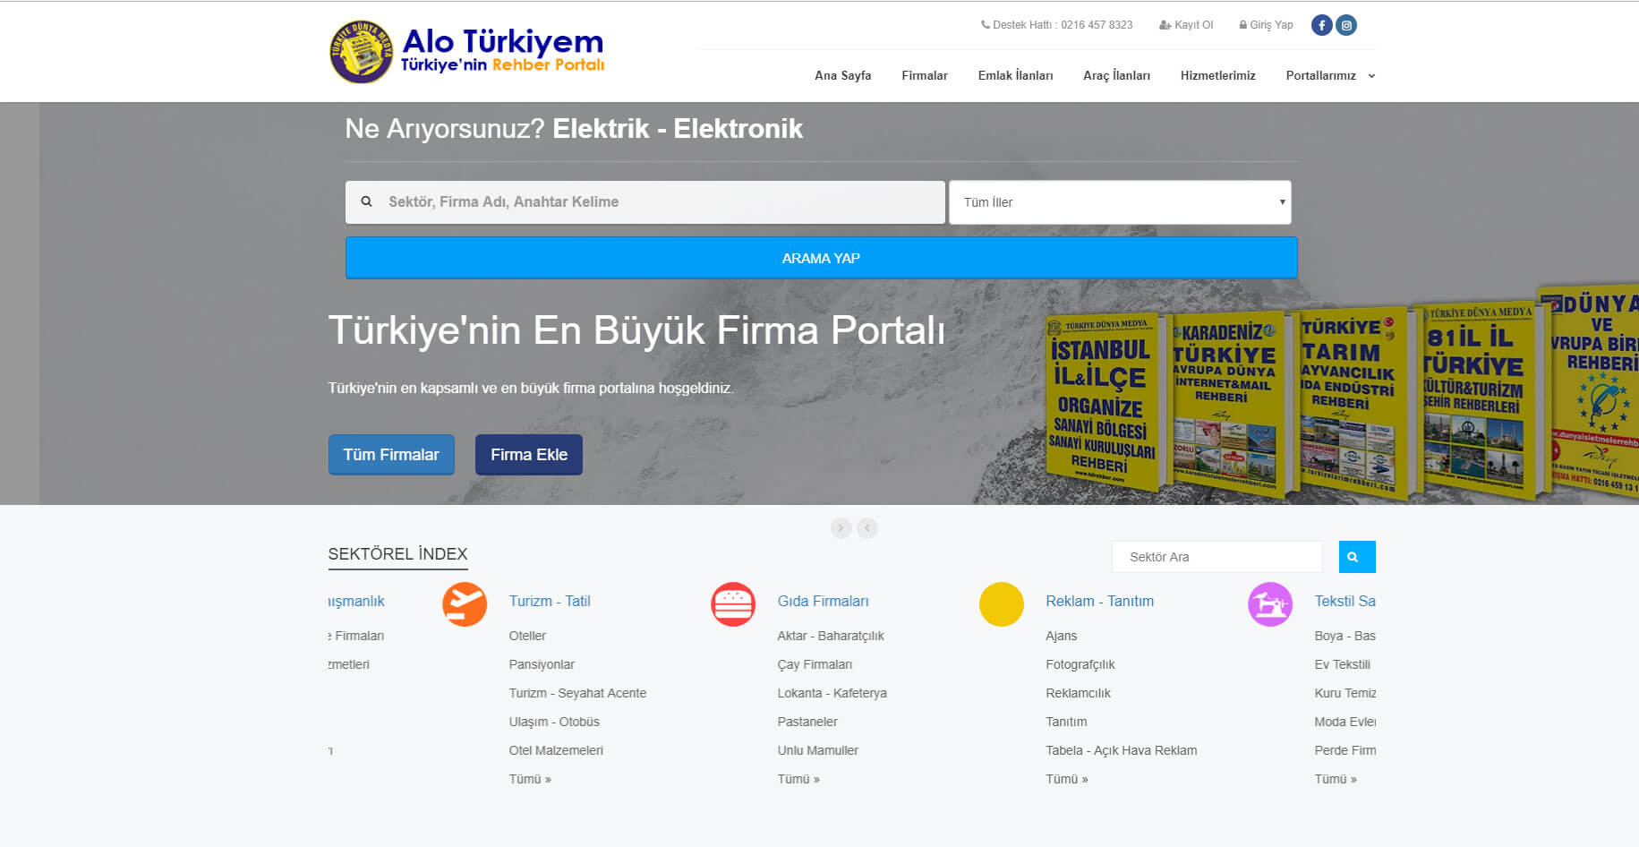Click the Sektör Ara search button
This screenshot has width=1639, height=847.
pyautogui.click(x=1357, y=557)
